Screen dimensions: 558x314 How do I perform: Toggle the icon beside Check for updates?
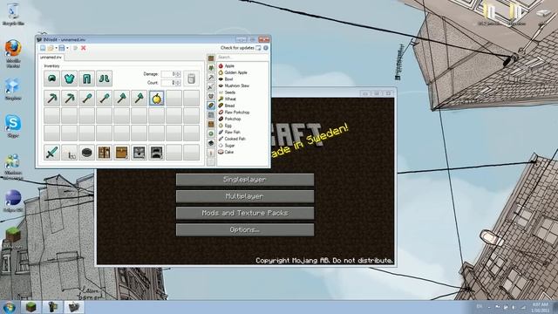258,48
